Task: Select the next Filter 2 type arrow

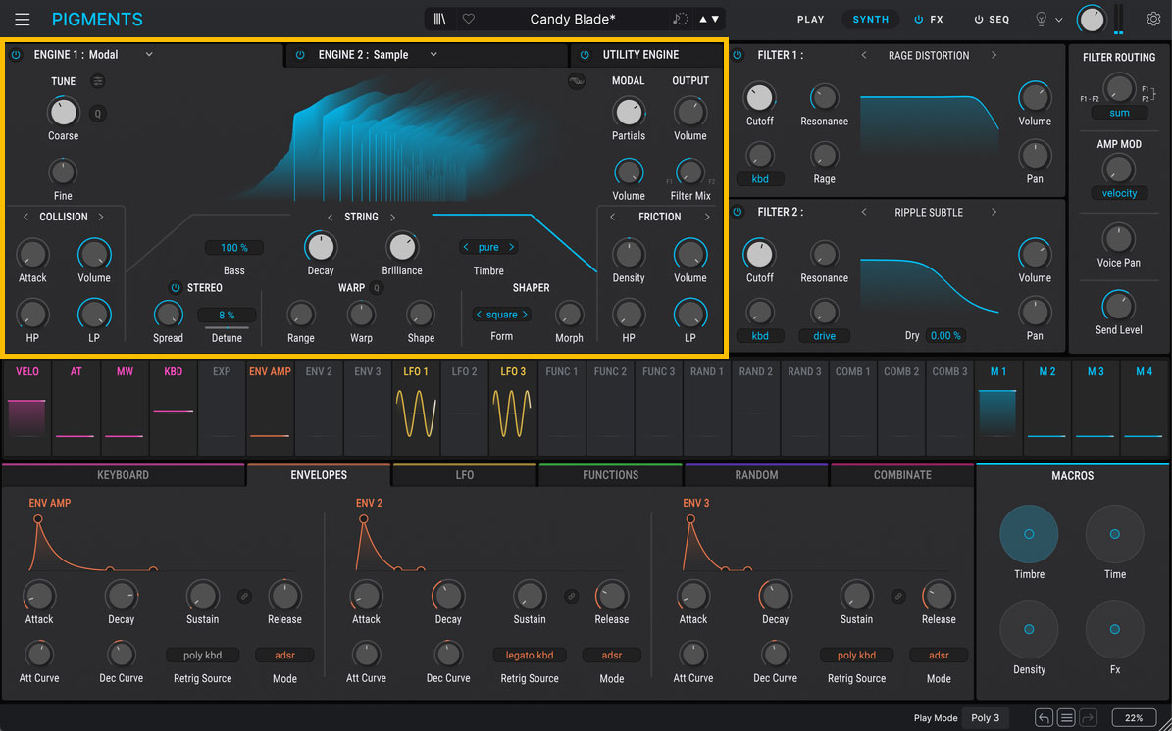Action: click(994, 212)
